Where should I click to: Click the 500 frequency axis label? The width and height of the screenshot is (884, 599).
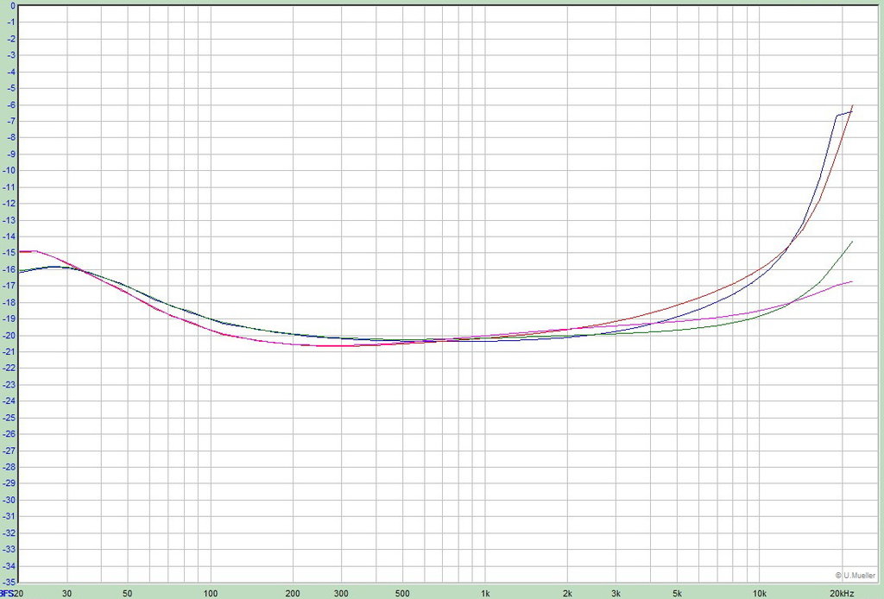402,593
